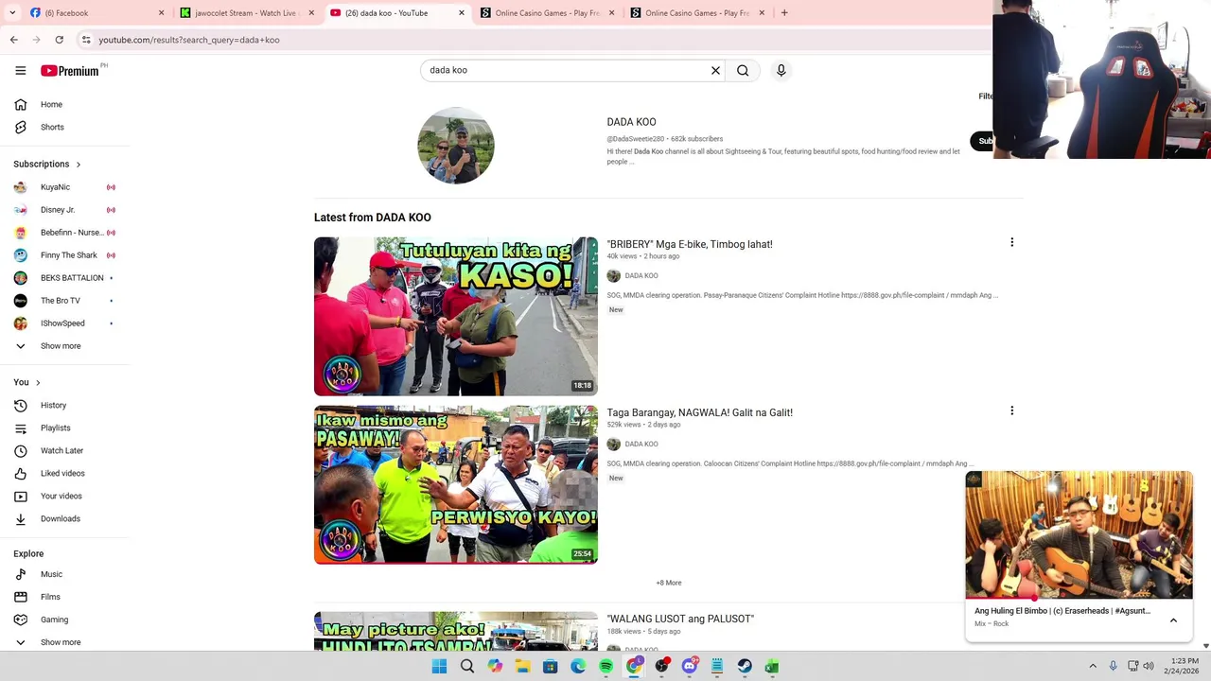Play the Ikaw mismo ang PASAWAY thumbnail
The width and height of the screenshot is (1211, 681).
[x=456, y=484]
